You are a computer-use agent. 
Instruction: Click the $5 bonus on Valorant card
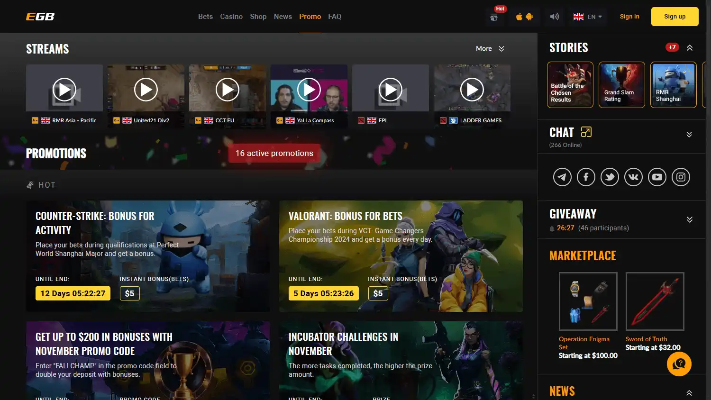point(378,293)
